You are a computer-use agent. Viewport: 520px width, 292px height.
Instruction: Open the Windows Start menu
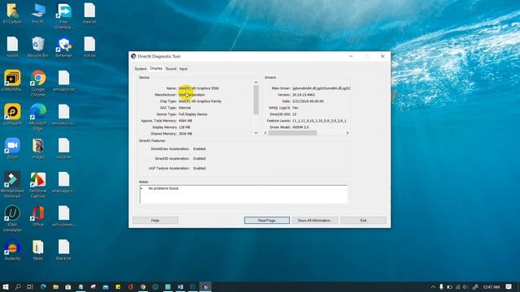point(6,286)
